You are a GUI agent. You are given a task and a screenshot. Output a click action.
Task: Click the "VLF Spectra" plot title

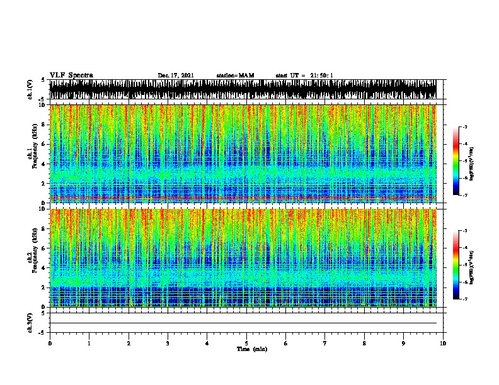tap(71, 75)
